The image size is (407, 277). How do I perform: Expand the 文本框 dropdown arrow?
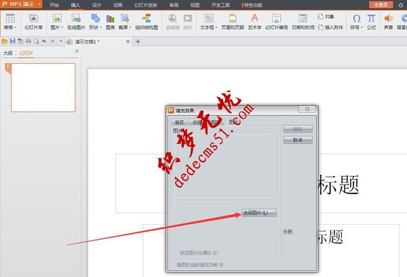point(216,27)
